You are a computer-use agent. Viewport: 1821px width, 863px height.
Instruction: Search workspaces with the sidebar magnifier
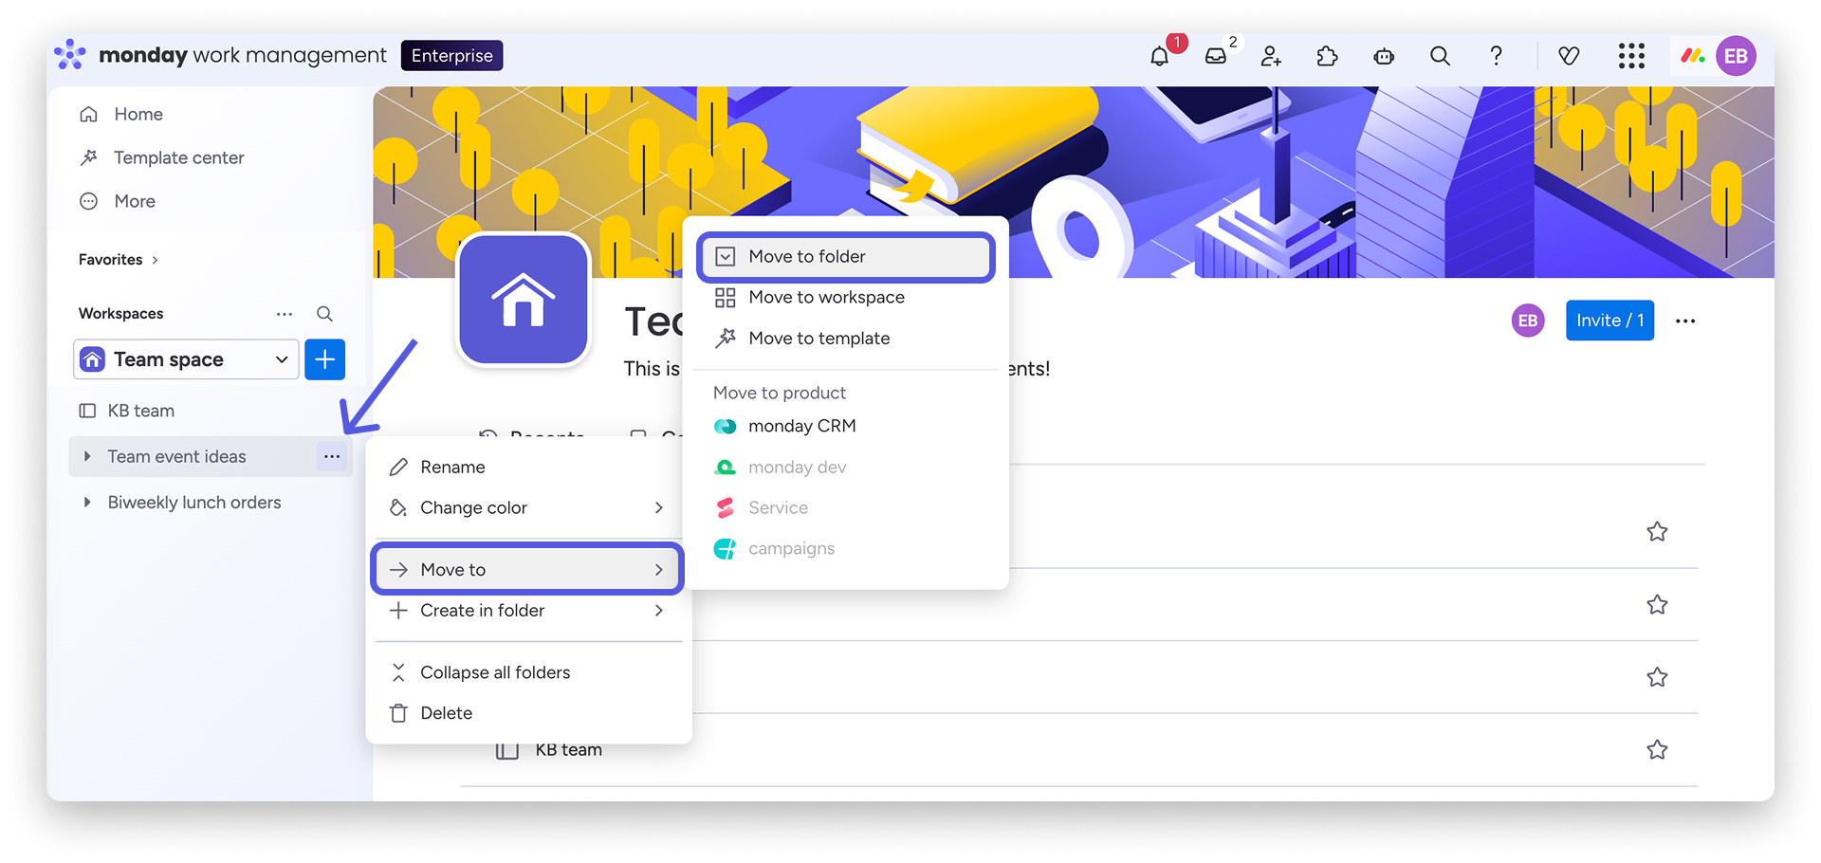tap(324, 314)
